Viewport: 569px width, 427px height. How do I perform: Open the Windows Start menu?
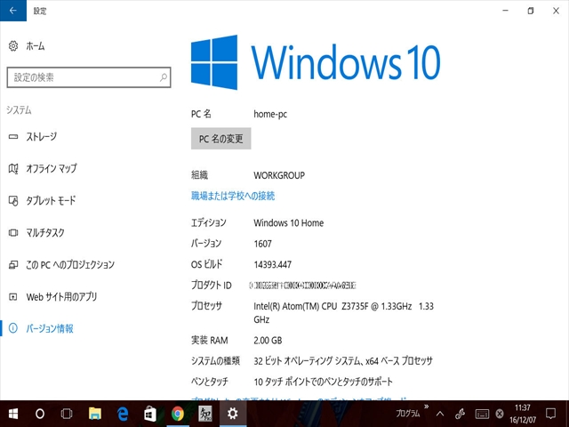pyautogui.click(x=14, y=414)
